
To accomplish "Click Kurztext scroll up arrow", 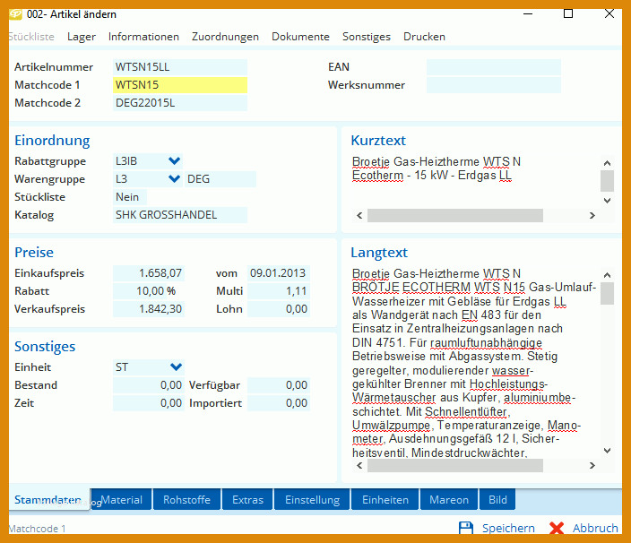I will coord(608,163).
